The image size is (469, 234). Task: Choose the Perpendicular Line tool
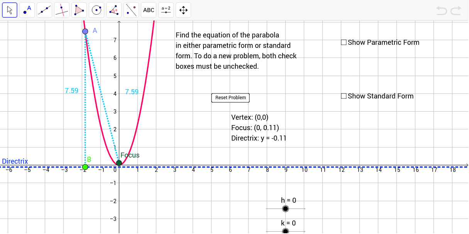point(62,10)
